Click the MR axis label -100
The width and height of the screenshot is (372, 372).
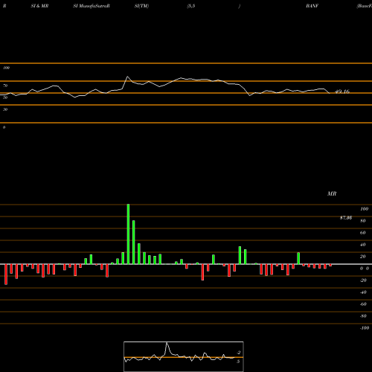point(364,328)
